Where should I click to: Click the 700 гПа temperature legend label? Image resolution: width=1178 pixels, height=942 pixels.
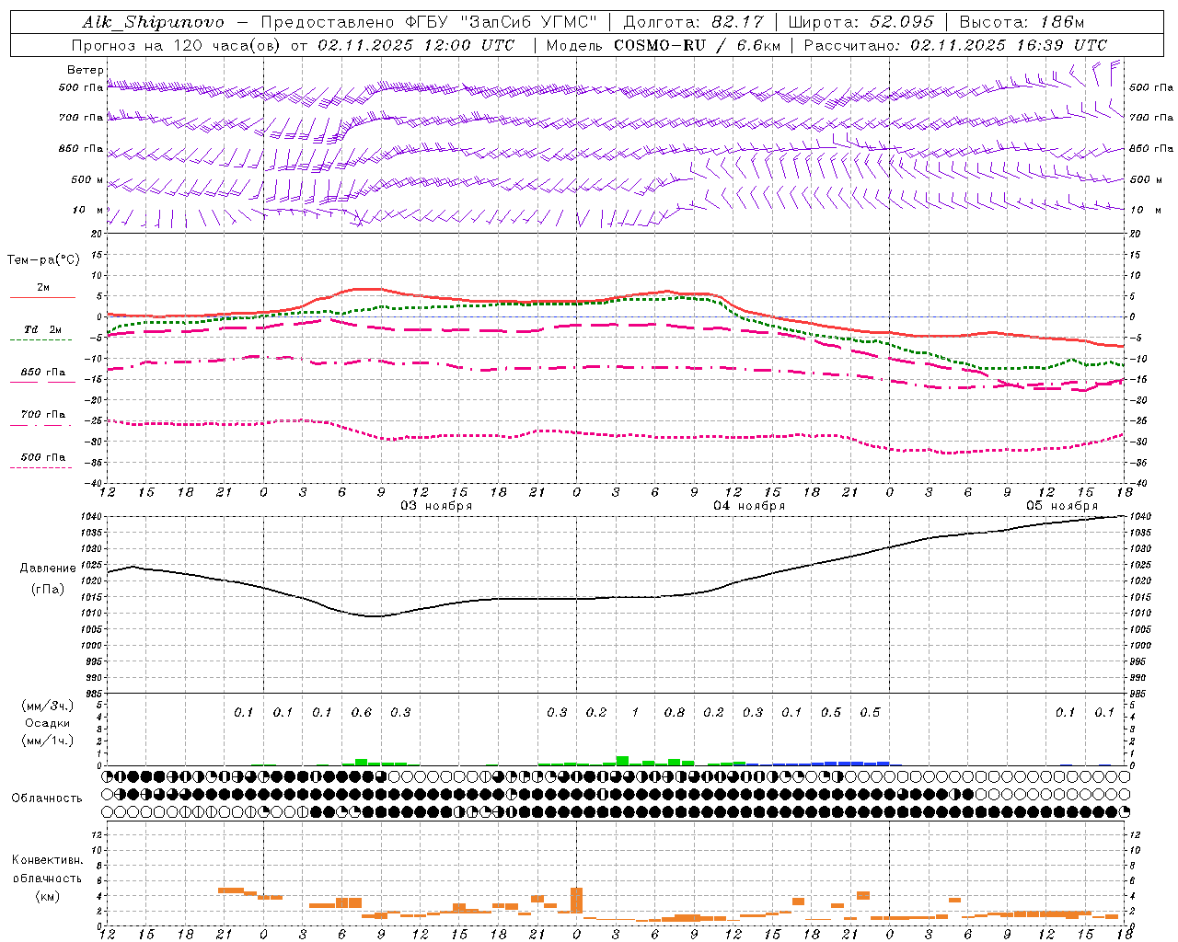[x=43, y=414]
